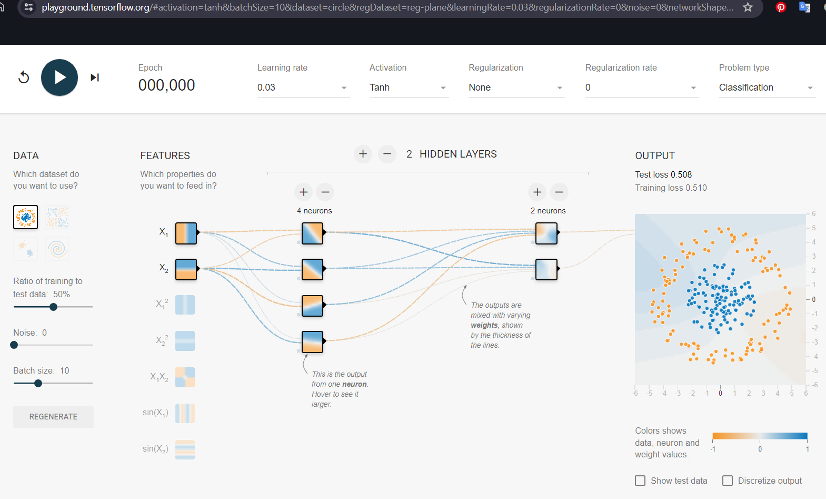Open the Google Translate extension
826x499 pixels.
coord(804,7)
